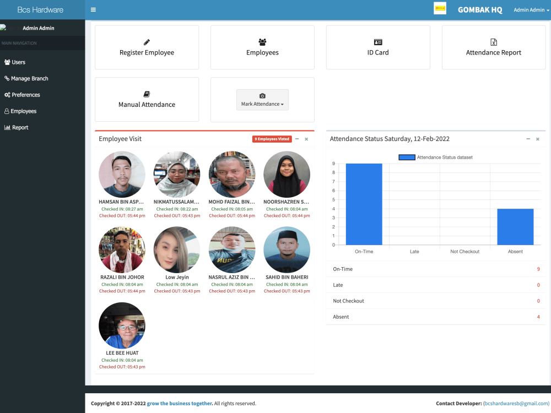551x413 pixels.
Task: Toggle the Attendance Status dataset legend swatch
Action: 407,157
